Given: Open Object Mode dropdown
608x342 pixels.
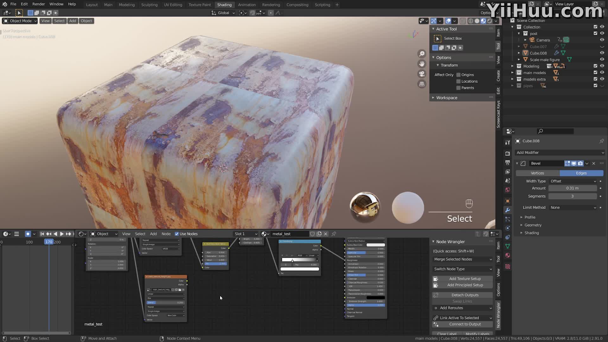Looking at the screenshot, I should 20,21.
